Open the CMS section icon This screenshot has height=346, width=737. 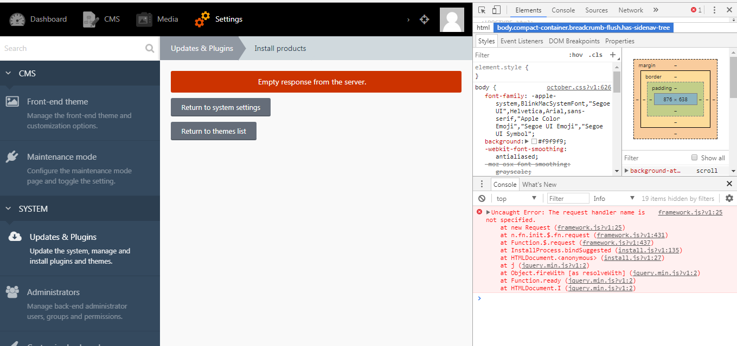coord(91,19)
